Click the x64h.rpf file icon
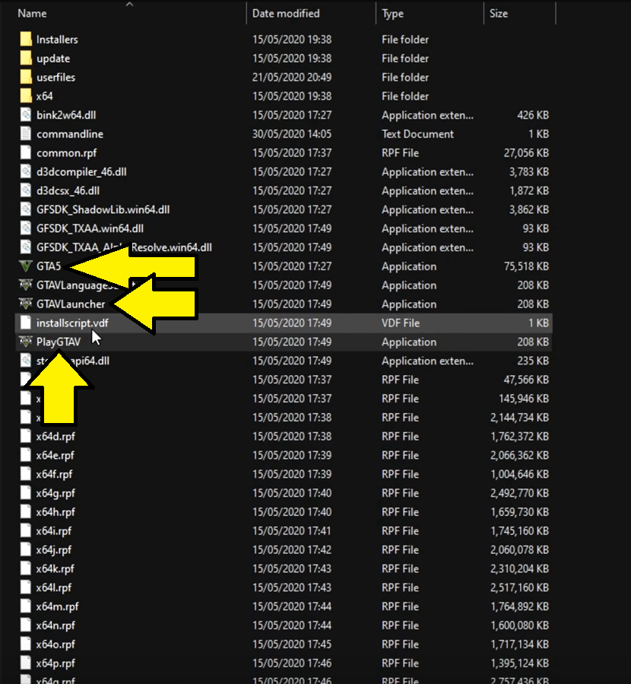This screenshot has width=631, height=684. (x=26, y=512)
